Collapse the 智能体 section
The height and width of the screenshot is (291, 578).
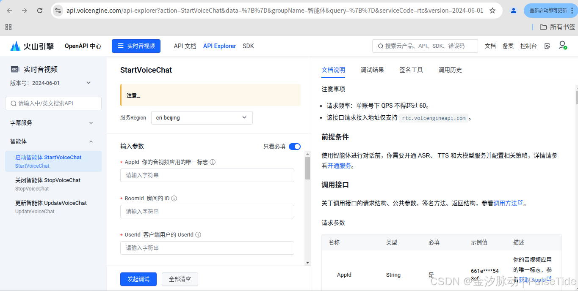click(52, 141)
